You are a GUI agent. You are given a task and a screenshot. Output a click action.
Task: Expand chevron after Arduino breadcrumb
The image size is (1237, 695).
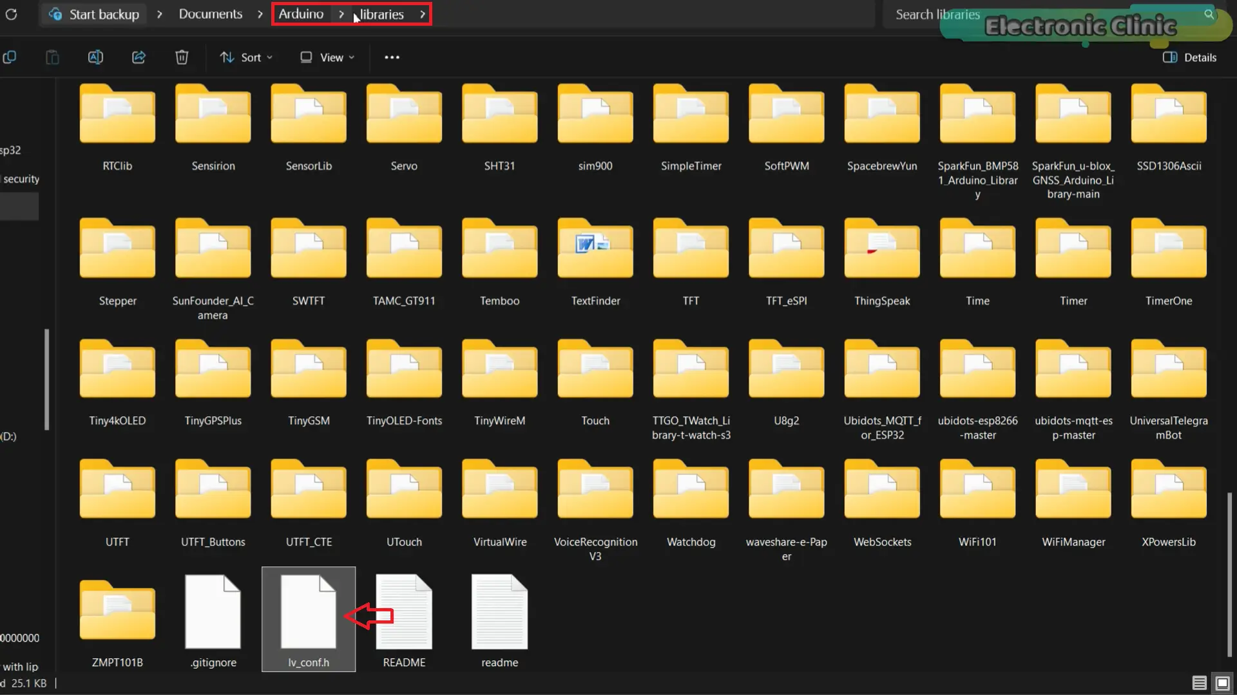point(341,14)
